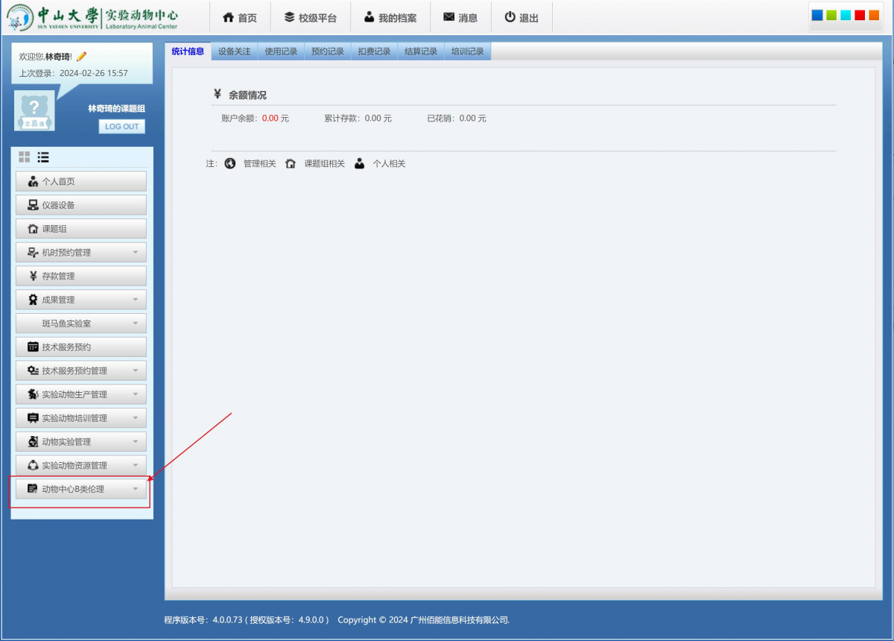This screenshot has height=641, width=894.
Task: Switch to the 预约记录 tab
Action: click(x=327, y=51)
